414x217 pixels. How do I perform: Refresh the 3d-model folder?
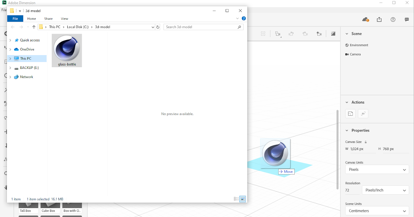point(158,27)
